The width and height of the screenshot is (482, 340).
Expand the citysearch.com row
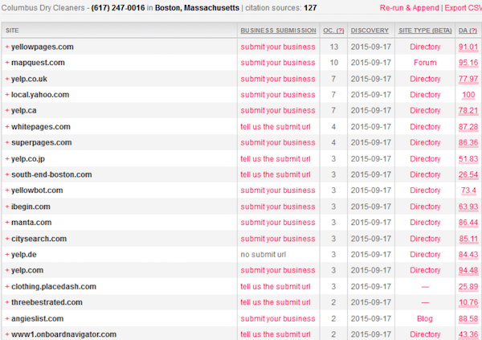tap(7, 239)
